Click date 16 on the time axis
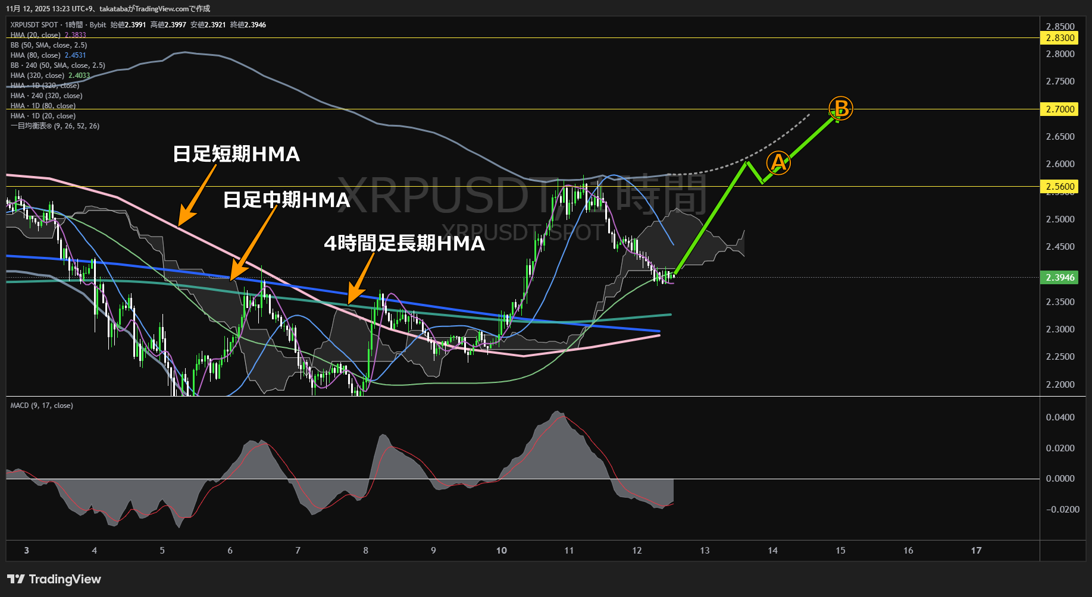The height and width of the screenshot is (597, 1092). coord(908,551)
